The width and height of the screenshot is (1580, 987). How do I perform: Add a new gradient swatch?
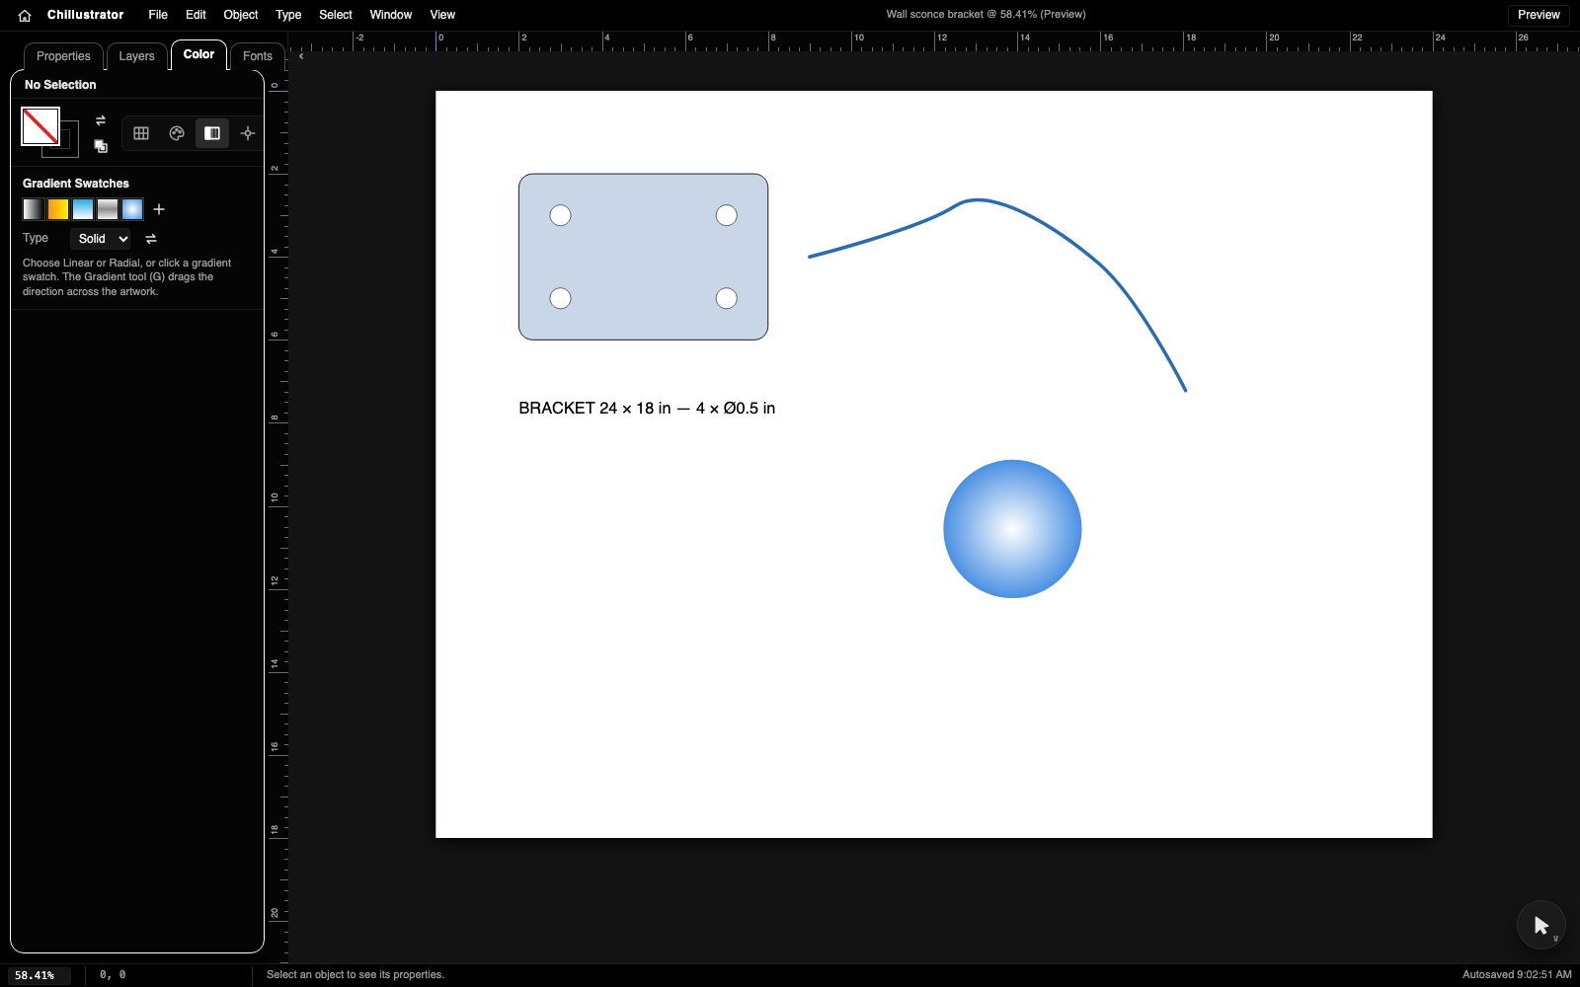point(159,209)
